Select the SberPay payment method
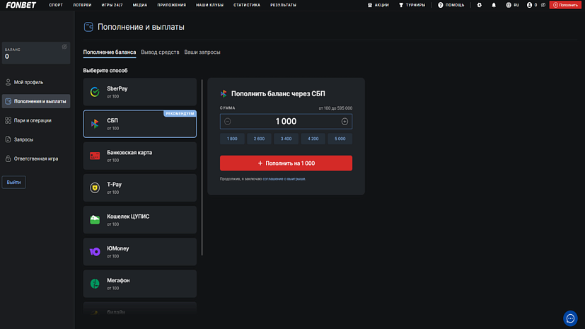The width and height of the screenshot is (585, 329). point(139,92)
